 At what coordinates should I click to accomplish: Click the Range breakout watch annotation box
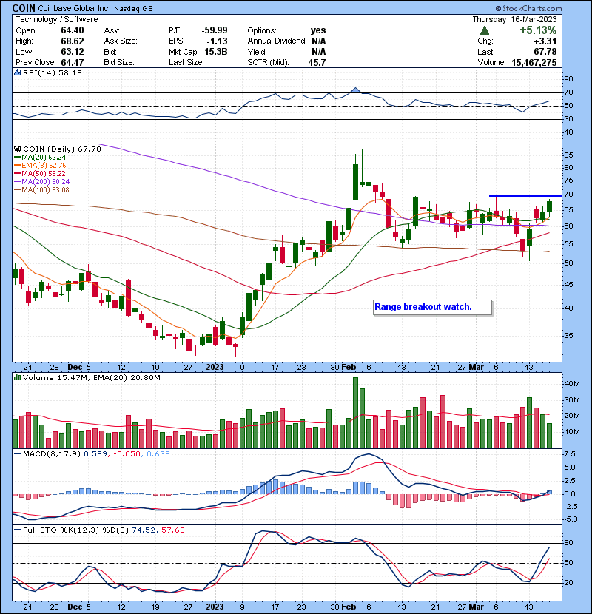(433, 307)
